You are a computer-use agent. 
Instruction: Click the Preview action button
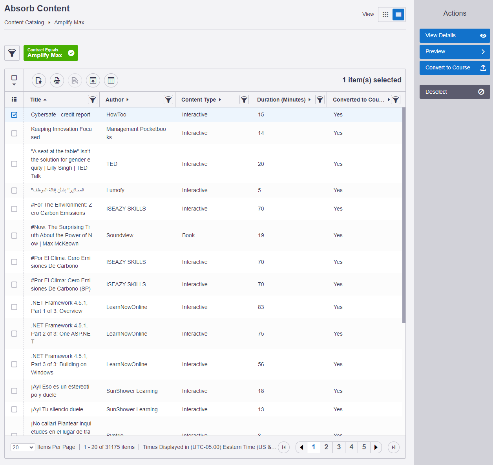(x=455, y=52)
